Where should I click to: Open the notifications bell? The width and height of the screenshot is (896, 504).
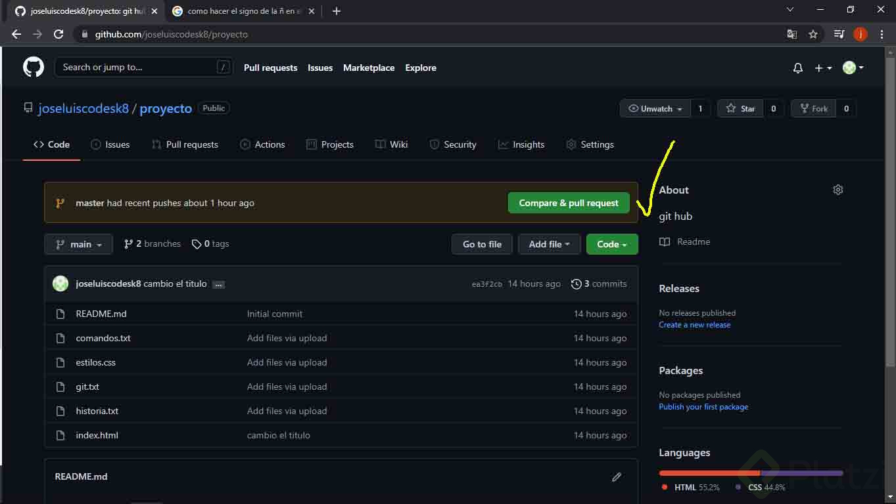pyautogui.click(x=798, y=68)
